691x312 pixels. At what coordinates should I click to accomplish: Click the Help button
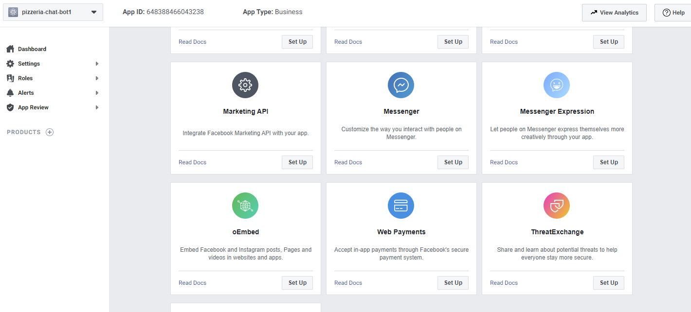[673, 13]
